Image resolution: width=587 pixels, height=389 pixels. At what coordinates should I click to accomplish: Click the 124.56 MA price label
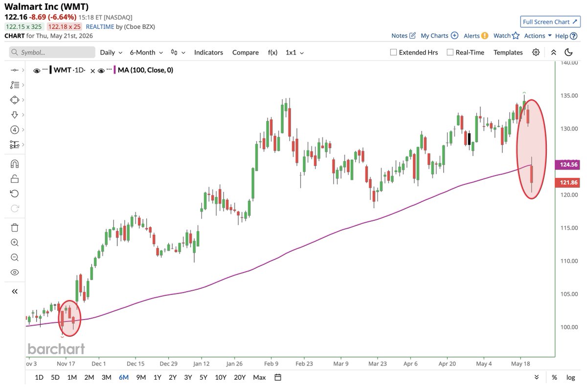click(x=567, y=165)
